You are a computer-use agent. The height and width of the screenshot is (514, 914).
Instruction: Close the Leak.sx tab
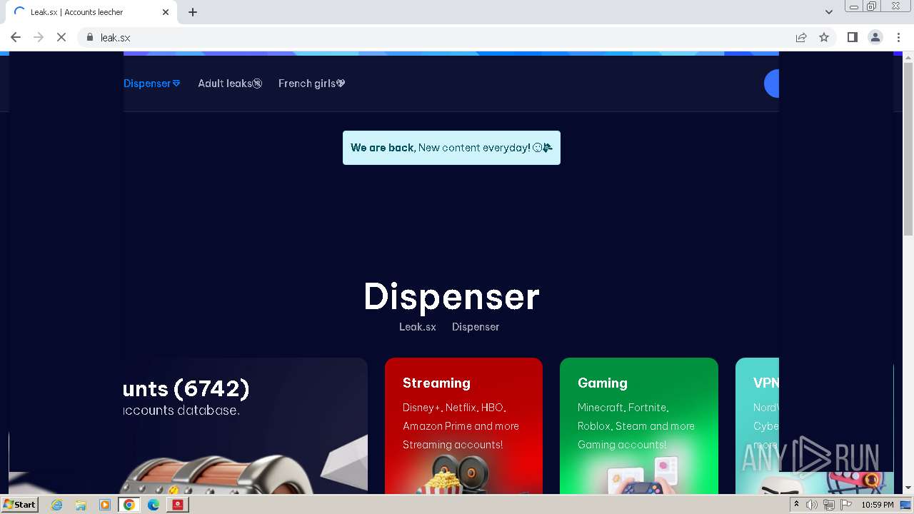coord(166,12)
